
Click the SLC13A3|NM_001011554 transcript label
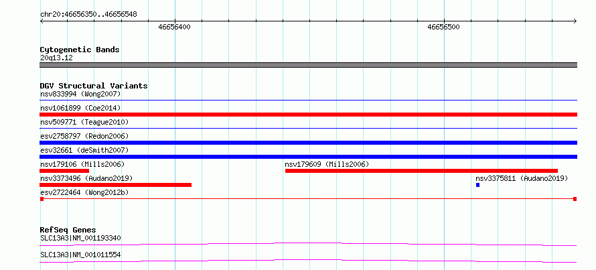click(80, 255)
